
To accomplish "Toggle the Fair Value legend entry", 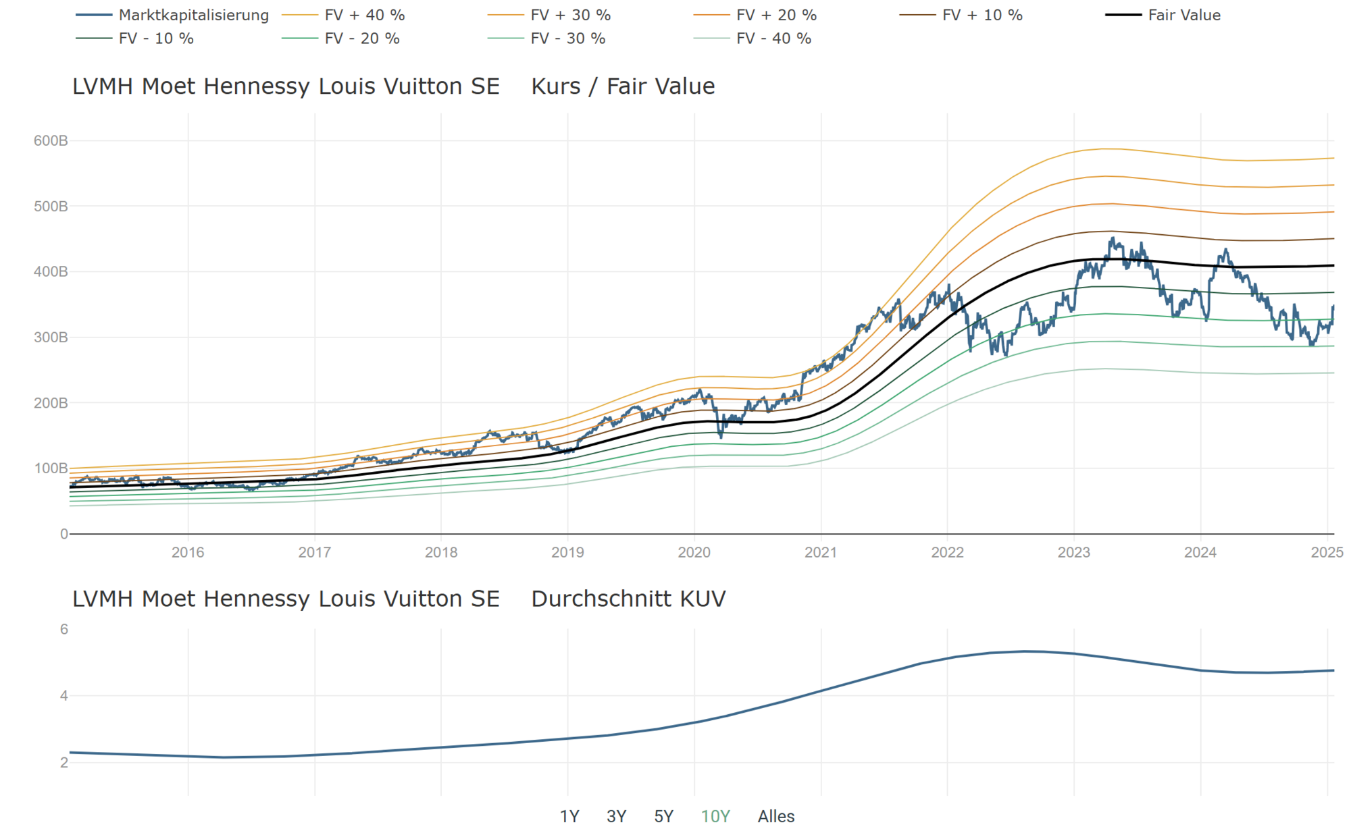I will point(1183,15).
